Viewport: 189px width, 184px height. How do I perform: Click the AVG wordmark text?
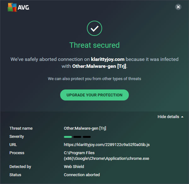coord(24,8)
